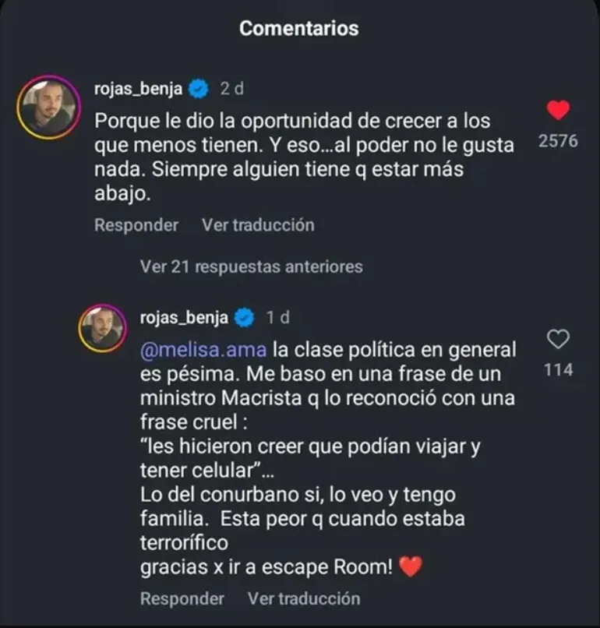
Task: Open rojas_benja avatar on the reply
Action: click(x=103, y=329)
